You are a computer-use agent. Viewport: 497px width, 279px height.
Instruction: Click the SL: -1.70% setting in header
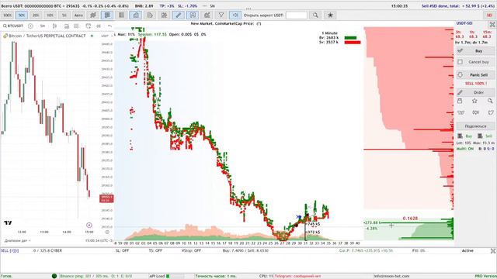pyautogui.click(x=187, y=6)
